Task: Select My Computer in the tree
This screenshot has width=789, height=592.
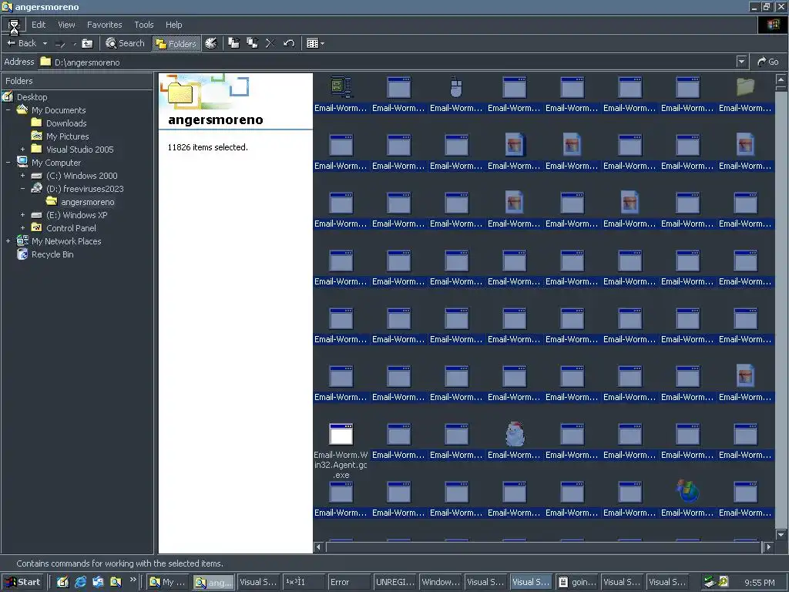Action: click(x=55, y=163)
